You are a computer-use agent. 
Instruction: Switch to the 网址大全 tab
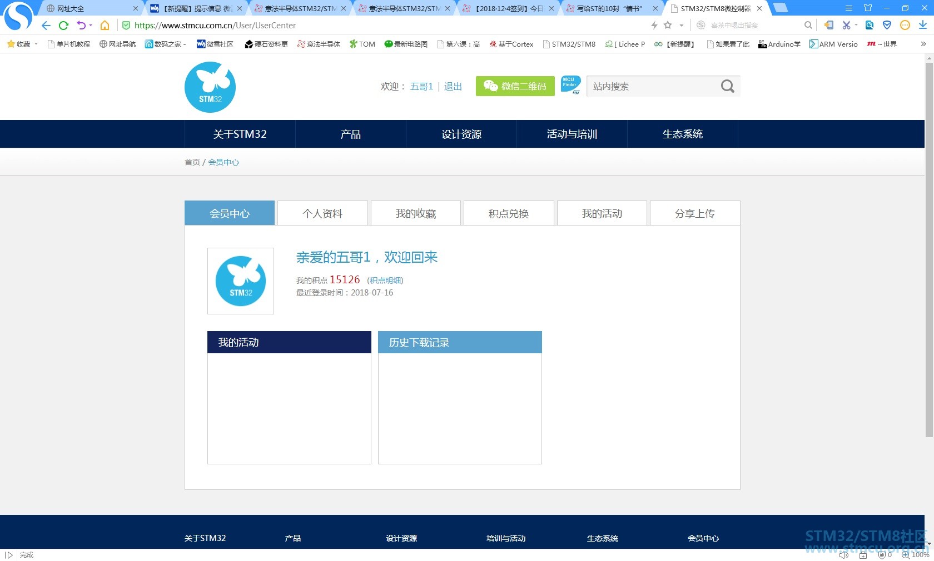[x=89, y=8]
